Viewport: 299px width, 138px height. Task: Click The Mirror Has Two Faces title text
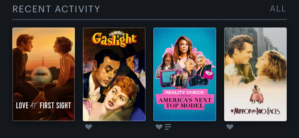(x=255, y=111)
